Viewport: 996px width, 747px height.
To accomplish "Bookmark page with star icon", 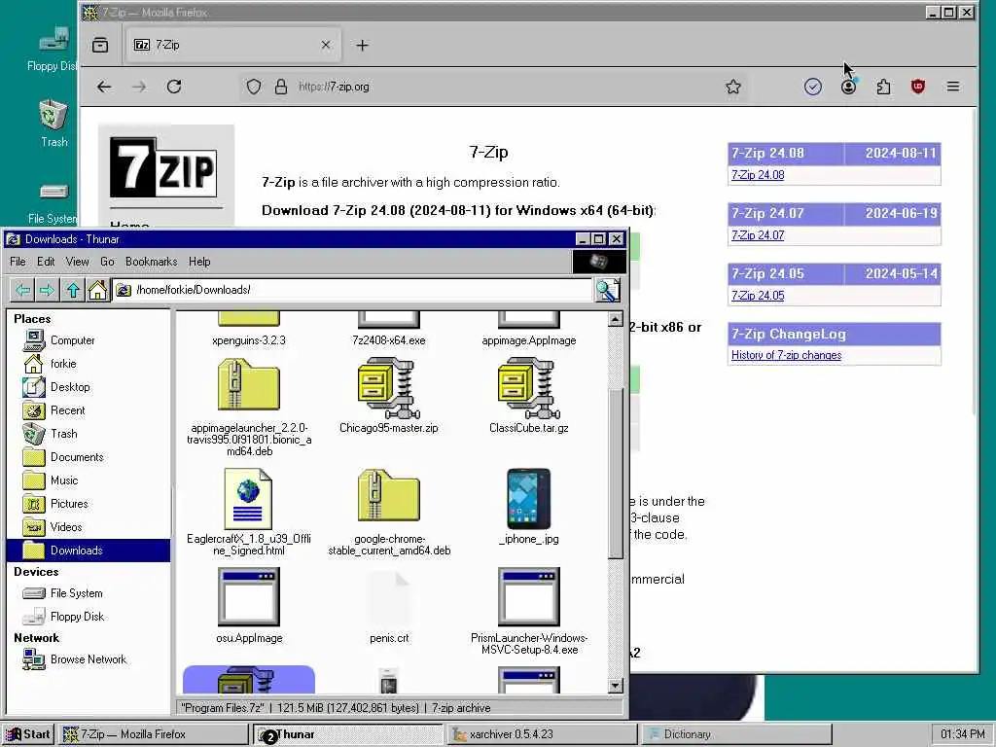I will pos(733,87).
